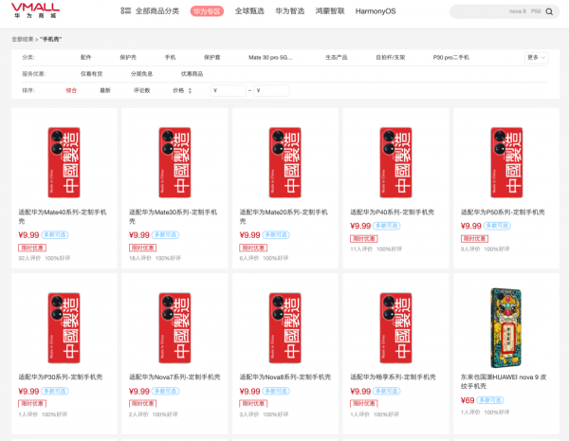Click the maximum price input
The width and height of the screenshot is (569, 441).
coord(271,90)
